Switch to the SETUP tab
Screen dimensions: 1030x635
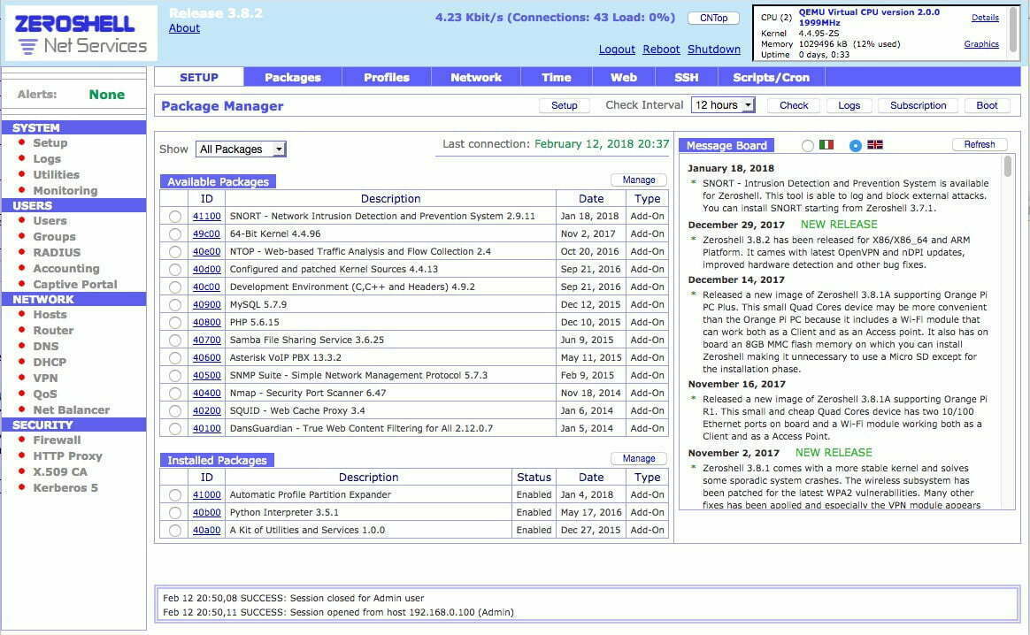(199, 77)
